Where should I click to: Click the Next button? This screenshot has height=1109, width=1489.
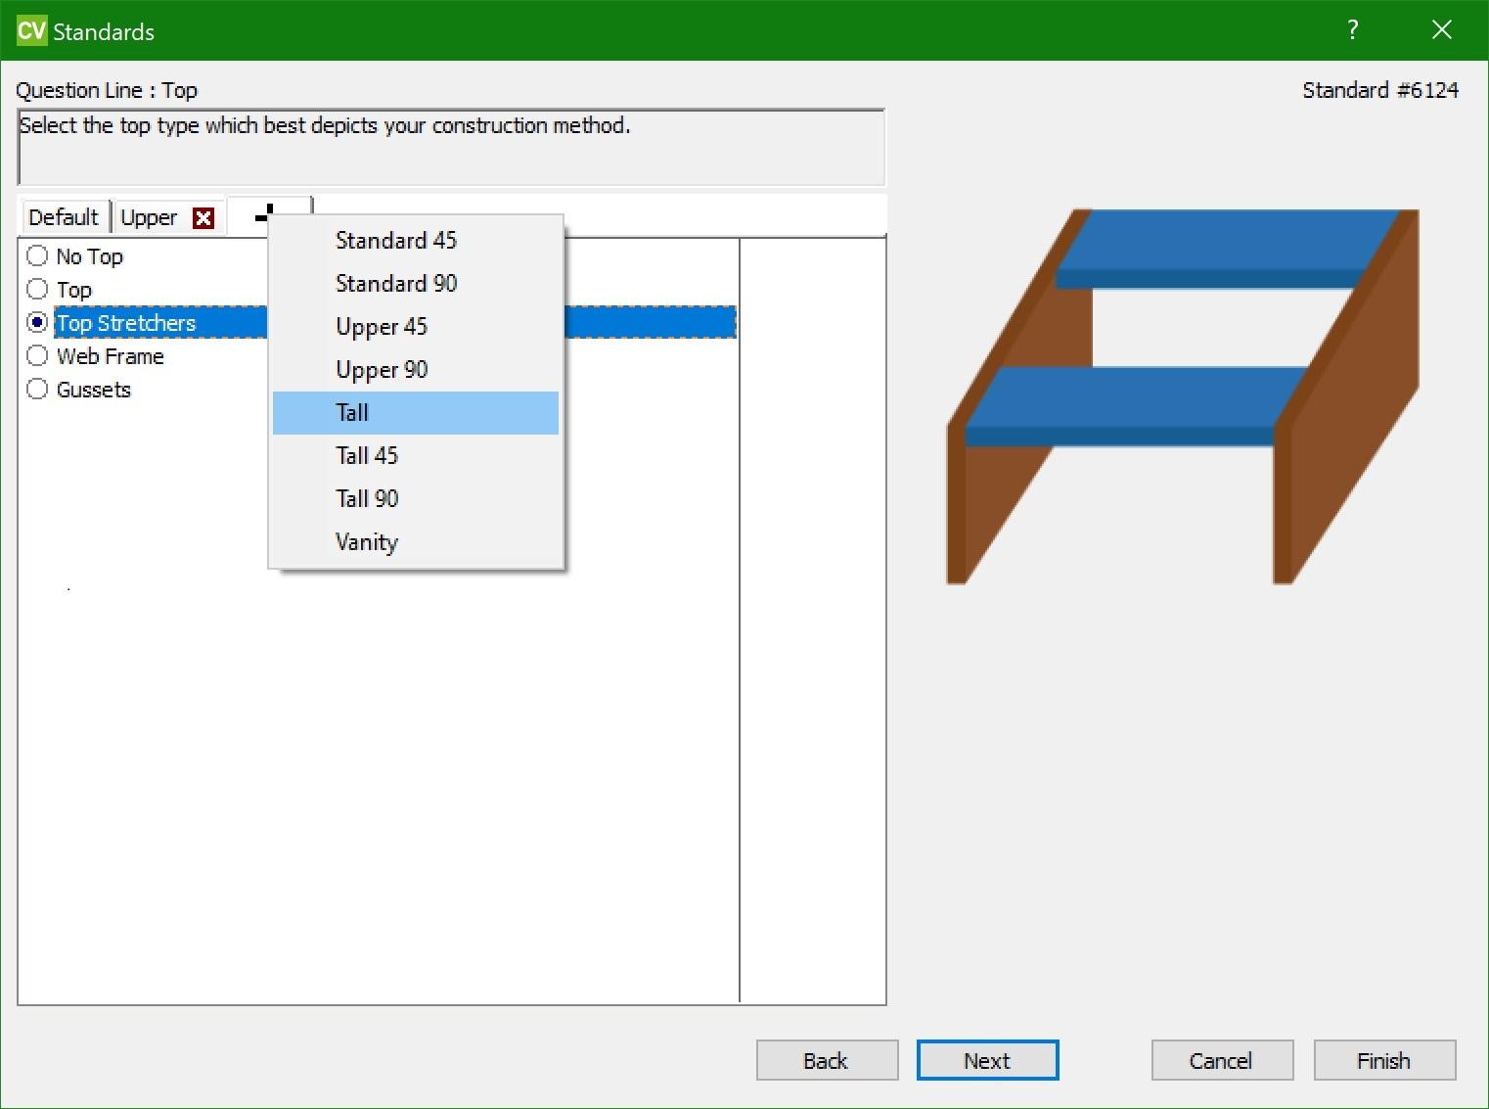[987, 1061]
